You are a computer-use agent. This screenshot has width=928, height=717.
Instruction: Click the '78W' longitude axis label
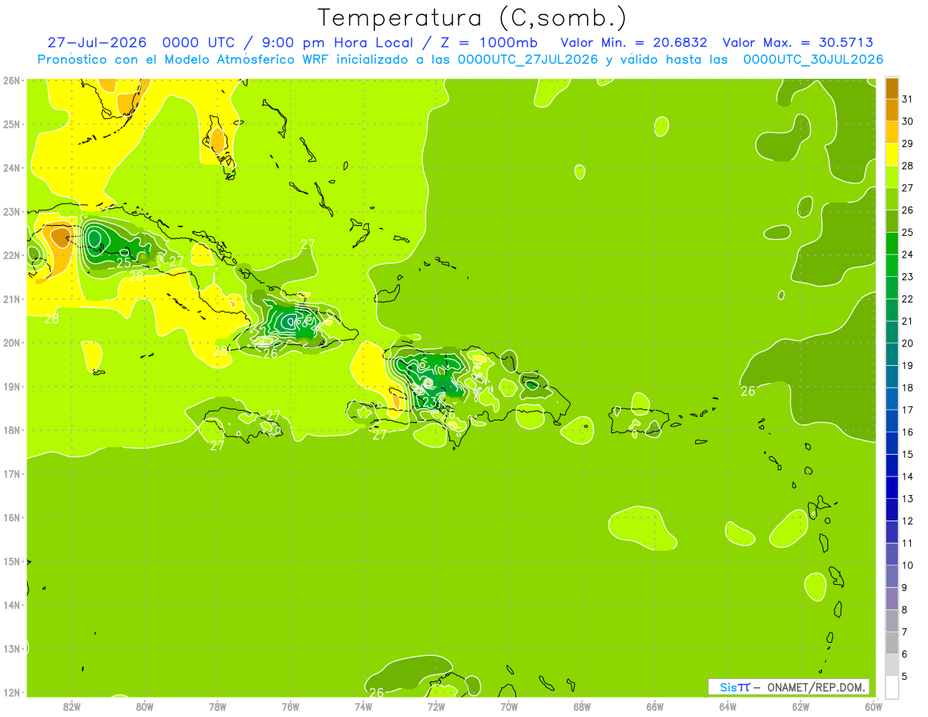pos(217,706)
